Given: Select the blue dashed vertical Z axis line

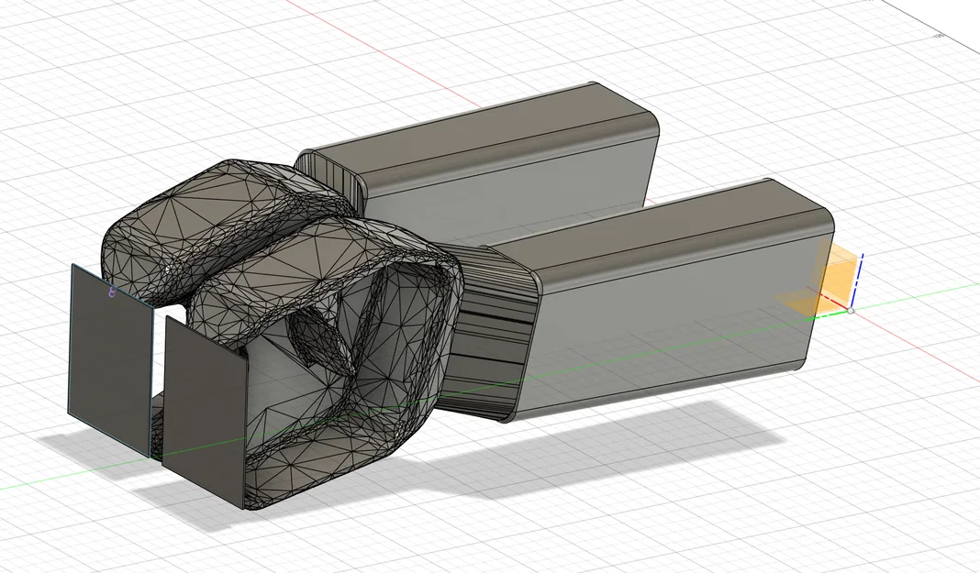Looking at the screenshot, I should click(857, 281).
